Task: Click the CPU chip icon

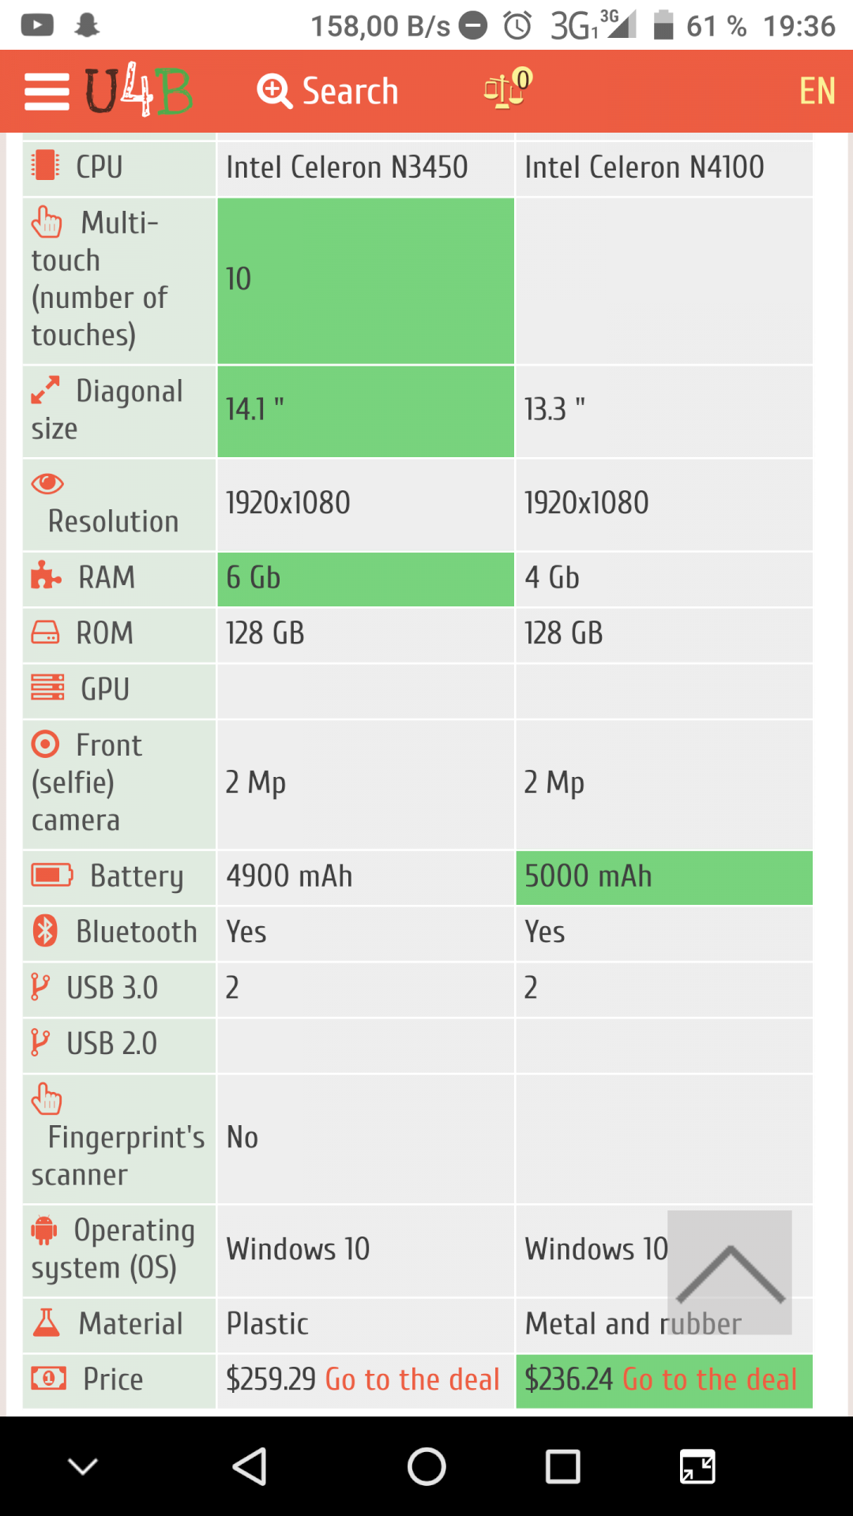Action: tap(45, 164)
